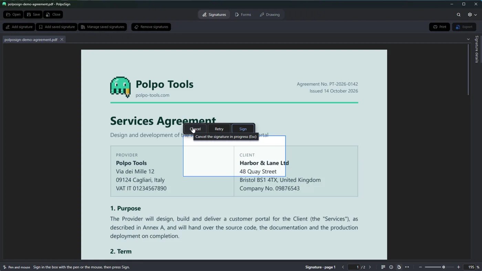The image size is (482, 271).
Task: Click the page number input field
Action: click(354, 267)
